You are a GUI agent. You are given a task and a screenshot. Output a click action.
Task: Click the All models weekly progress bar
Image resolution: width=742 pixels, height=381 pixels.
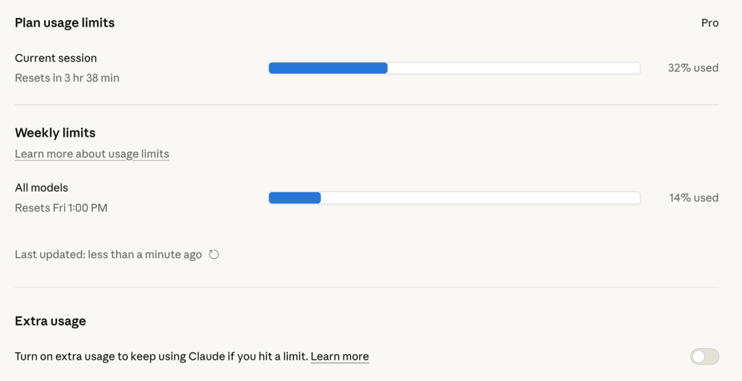point(454,198)
